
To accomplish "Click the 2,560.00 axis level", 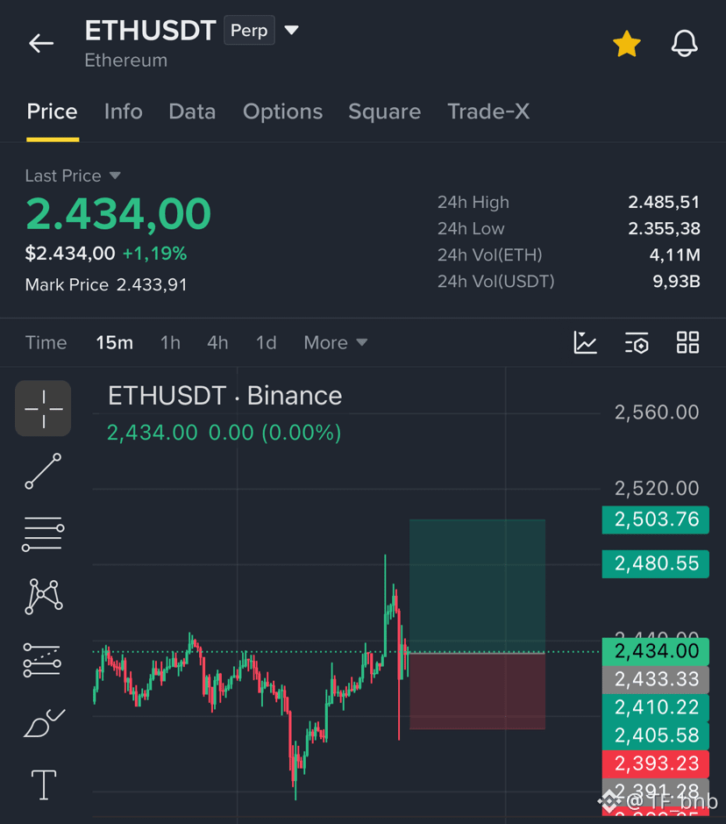I will coord(657,412).
